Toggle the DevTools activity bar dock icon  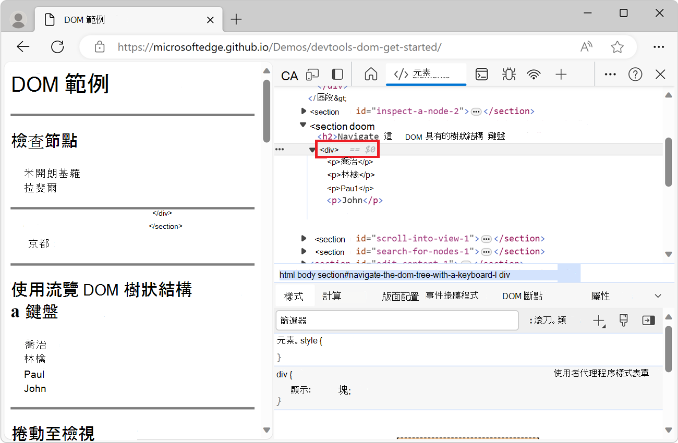[x=337, y=75]
